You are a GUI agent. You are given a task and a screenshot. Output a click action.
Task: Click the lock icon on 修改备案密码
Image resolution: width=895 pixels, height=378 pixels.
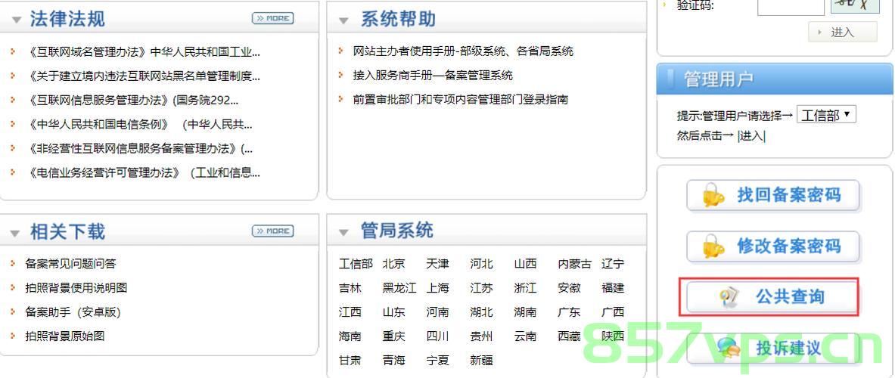click(713, 246)
